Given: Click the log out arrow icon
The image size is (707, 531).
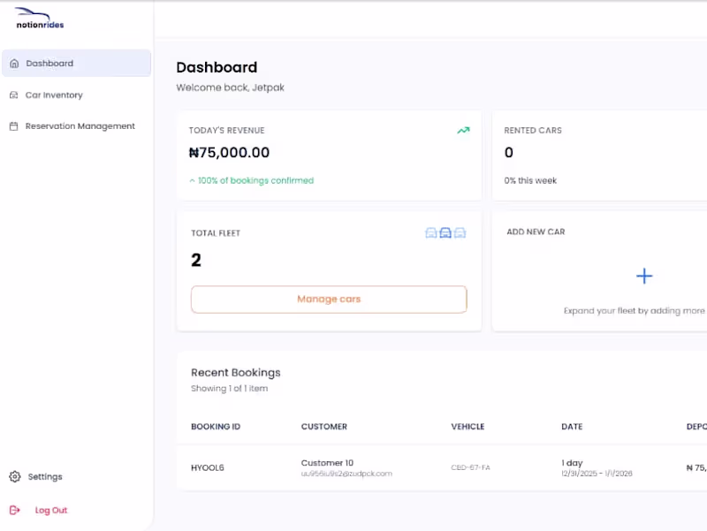Looking at the screenshot, I should tap(15, 510).
